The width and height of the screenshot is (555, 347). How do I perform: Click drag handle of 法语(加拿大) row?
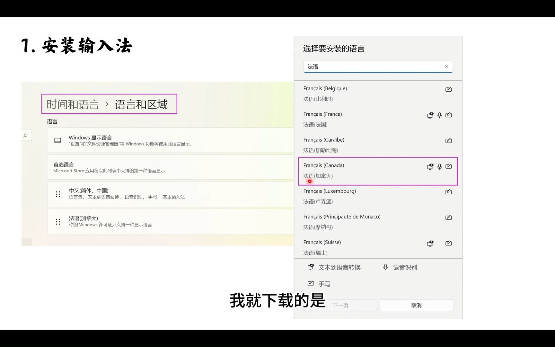coord(58,222)
